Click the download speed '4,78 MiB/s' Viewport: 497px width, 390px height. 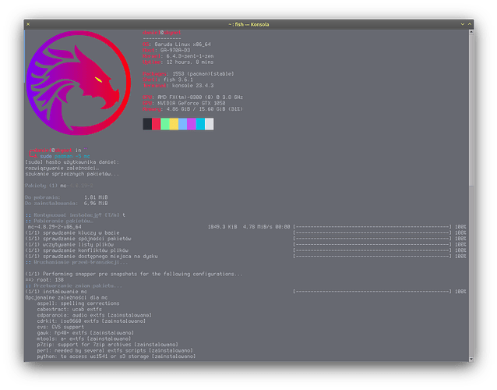tap(257, 227)
